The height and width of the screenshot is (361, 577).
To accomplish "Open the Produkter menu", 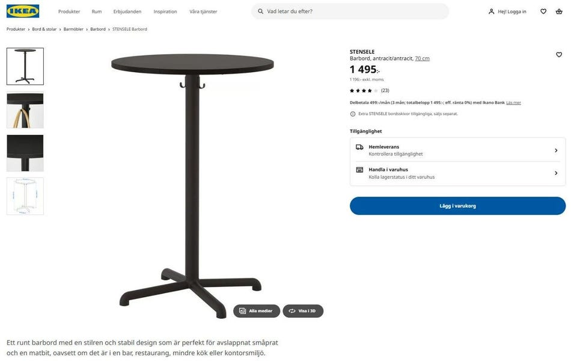I will [x=69, y=11].
